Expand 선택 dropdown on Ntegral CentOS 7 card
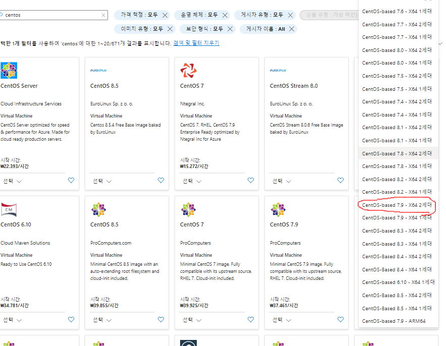The width and height of the screenshot is (446, 346). [192, 181]
